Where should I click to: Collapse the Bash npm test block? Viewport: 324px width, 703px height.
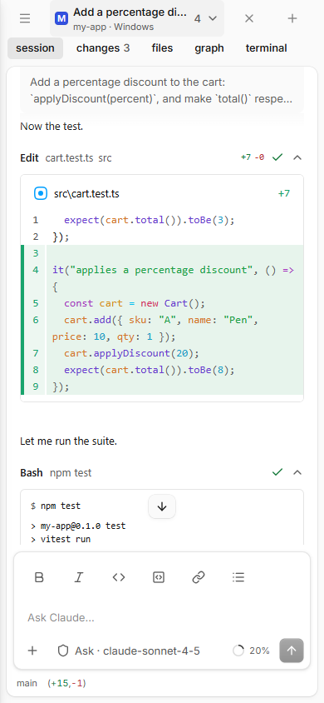coord(297,472)
